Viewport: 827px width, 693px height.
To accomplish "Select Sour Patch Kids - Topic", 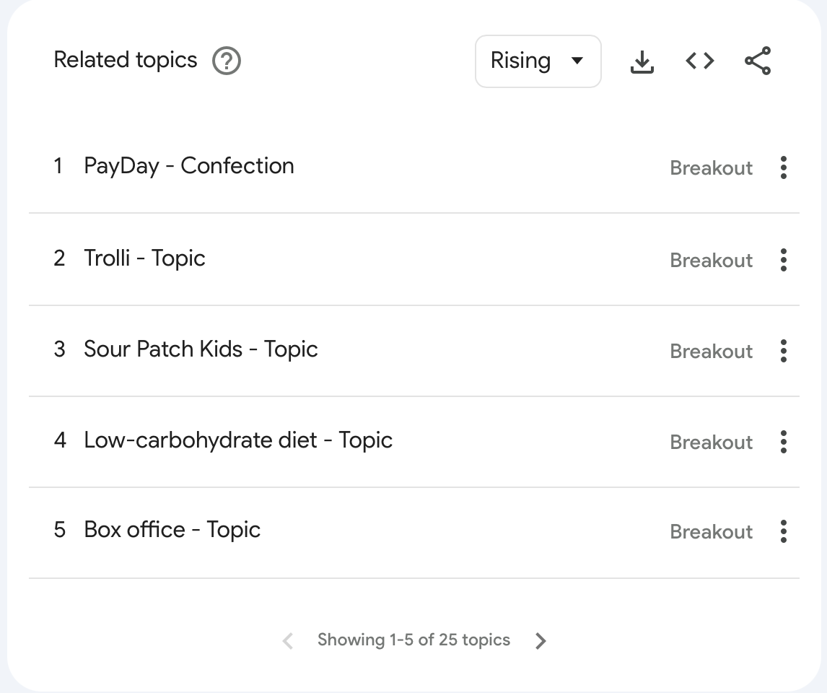I will 201,349.
